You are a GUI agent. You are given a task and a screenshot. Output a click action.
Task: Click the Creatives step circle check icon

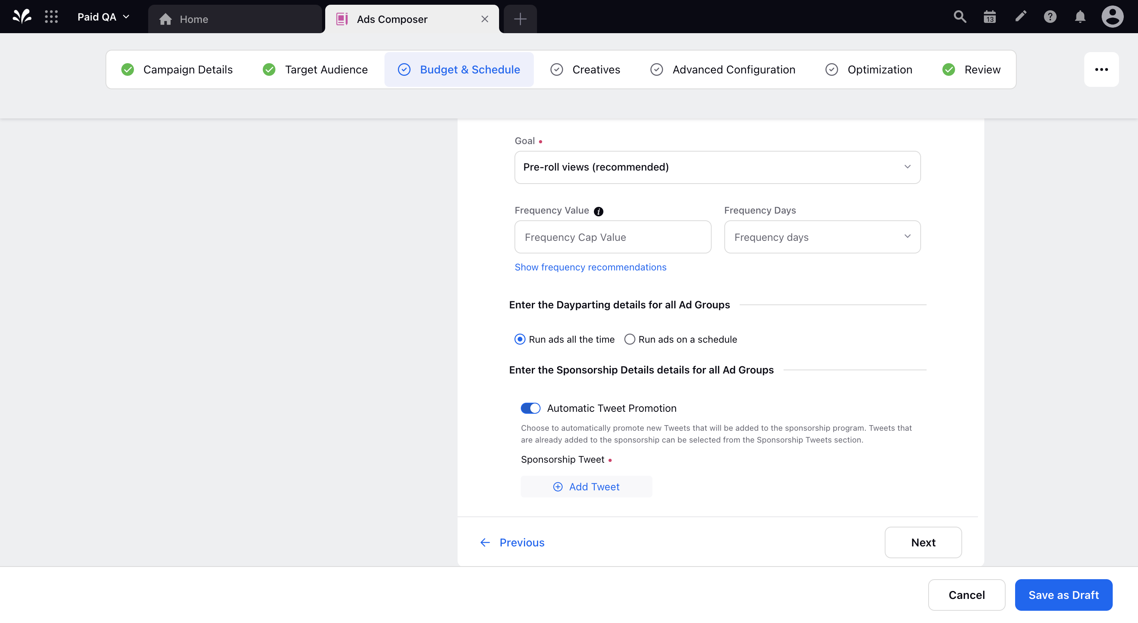point(557,69)
